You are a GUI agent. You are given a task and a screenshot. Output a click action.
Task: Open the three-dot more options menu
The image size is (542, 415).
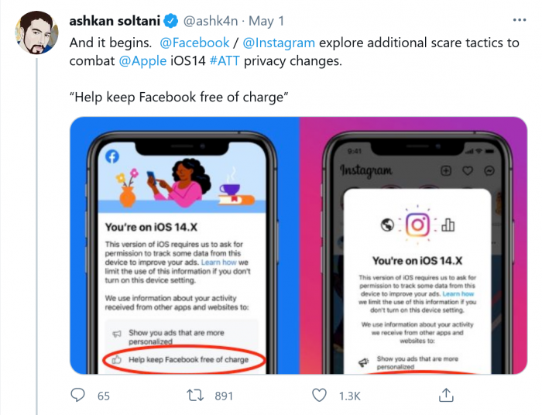click(x=518, y=19)
